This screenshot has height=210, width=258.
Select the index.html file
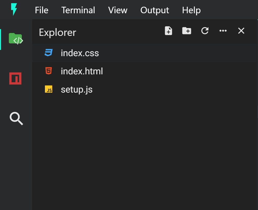pyautogui.click(x=145, y=71)
